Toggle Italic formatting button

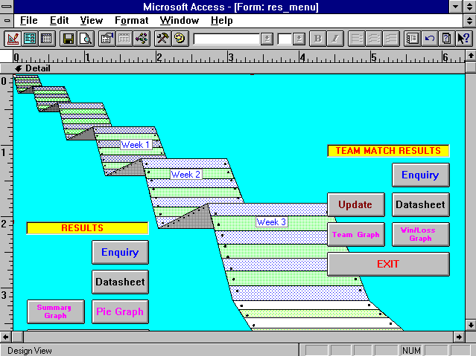(x=334, y=38)
